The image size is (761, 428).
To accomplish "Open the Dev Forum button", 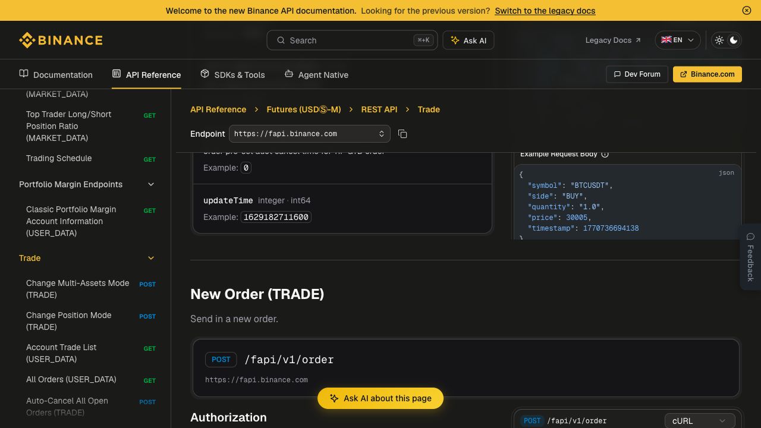I will pyautogui.click(x=637, y=74).
